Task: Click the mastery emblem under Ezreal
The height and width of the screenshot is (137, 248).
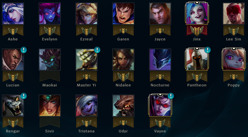Action: 86,31
